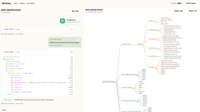Click the save step icon

point(7,94)
